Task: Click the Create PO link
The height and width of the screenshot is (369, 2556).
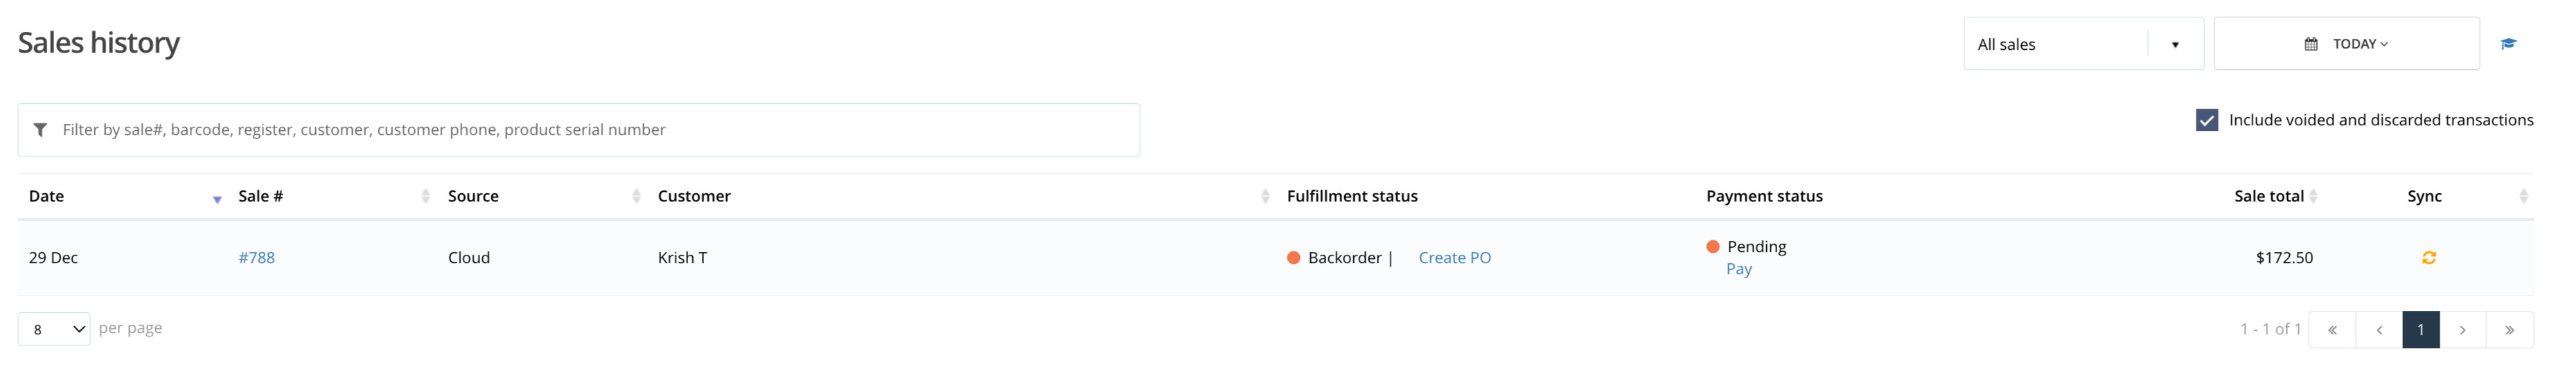Action: point(1454,258)
